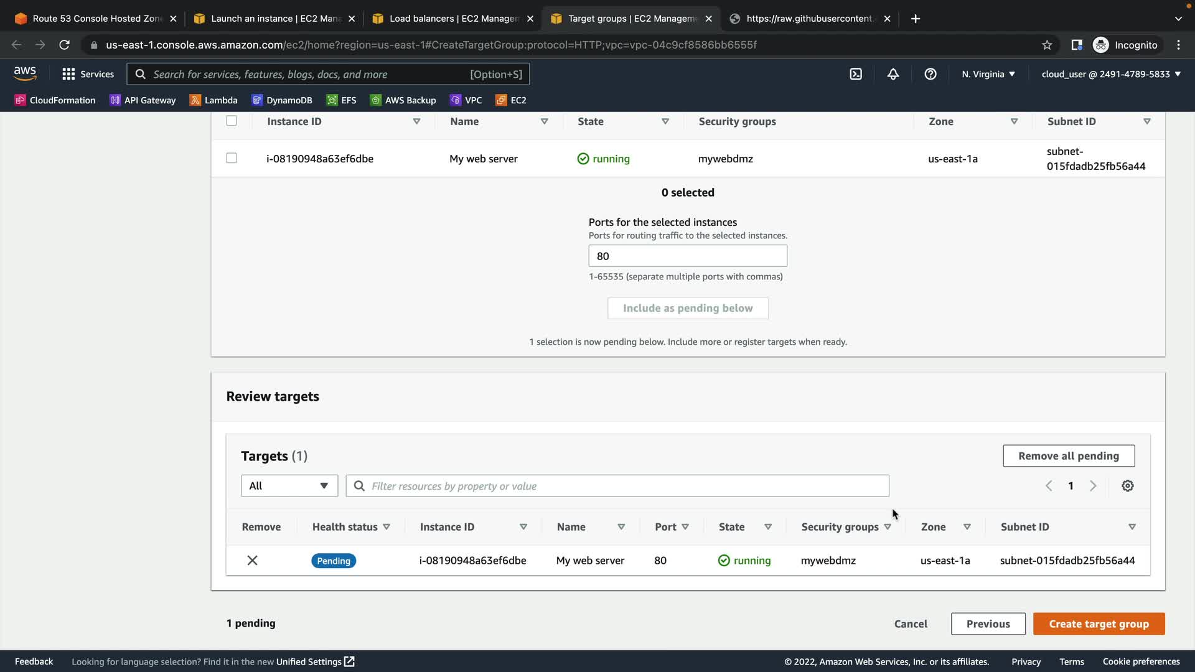Open the All filter dropdown
This screenshot has height=672, width=1195.
pyautogui.click(x=289, y=486)
